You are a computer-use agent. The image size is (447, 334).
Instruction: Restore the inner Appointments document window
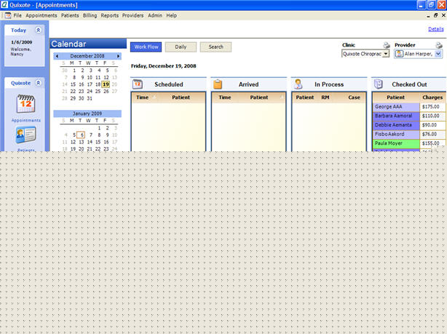(435, 15)
